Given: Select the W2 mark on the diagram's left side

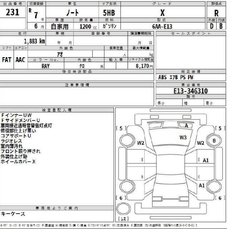Looking at the screenshot, I should click(140, 143).
